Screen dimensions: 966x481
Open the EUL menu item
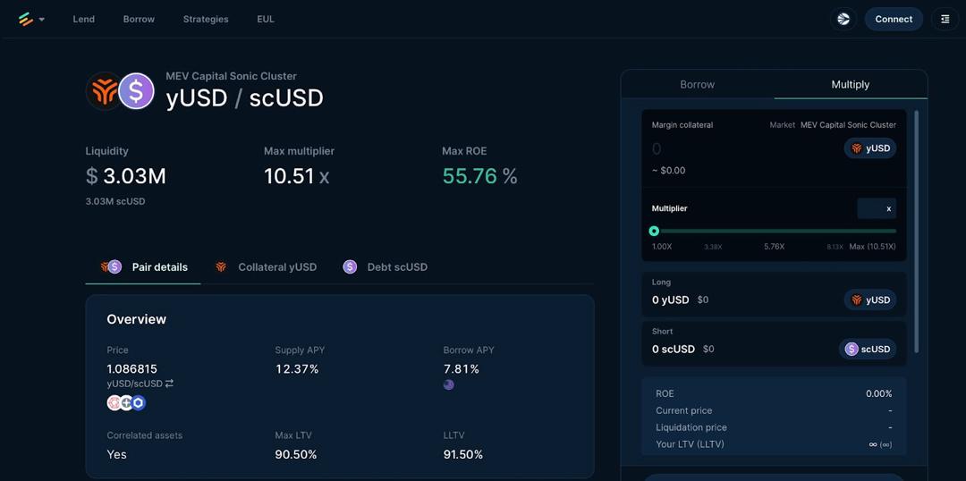266,19
